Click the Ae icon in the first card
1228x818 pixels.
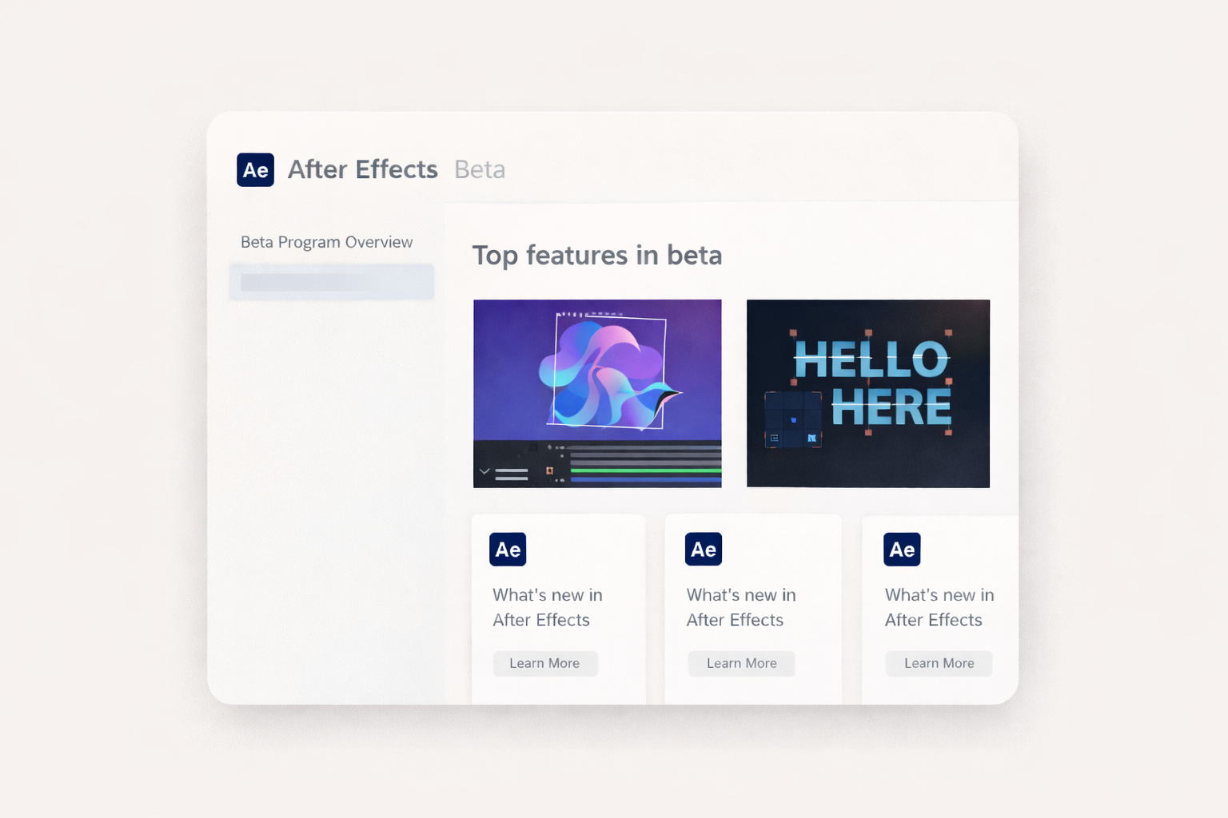(x=508, y=550)
